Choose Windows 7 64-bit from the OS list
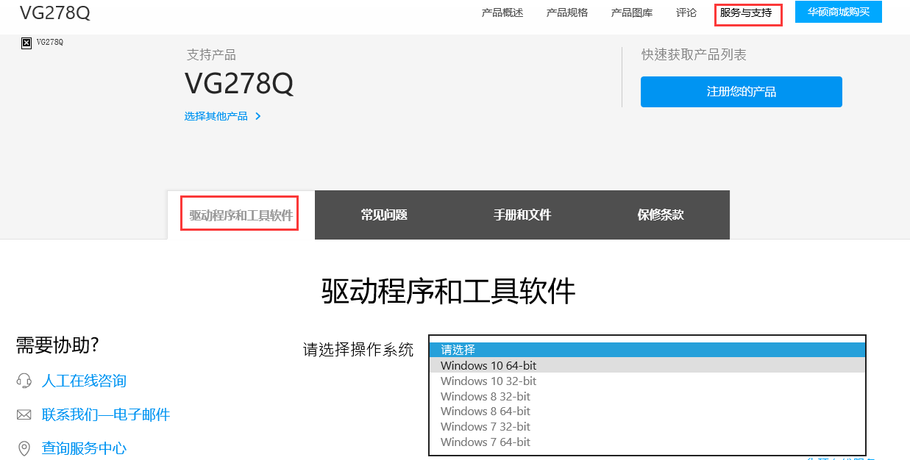 tap(647, 442)
